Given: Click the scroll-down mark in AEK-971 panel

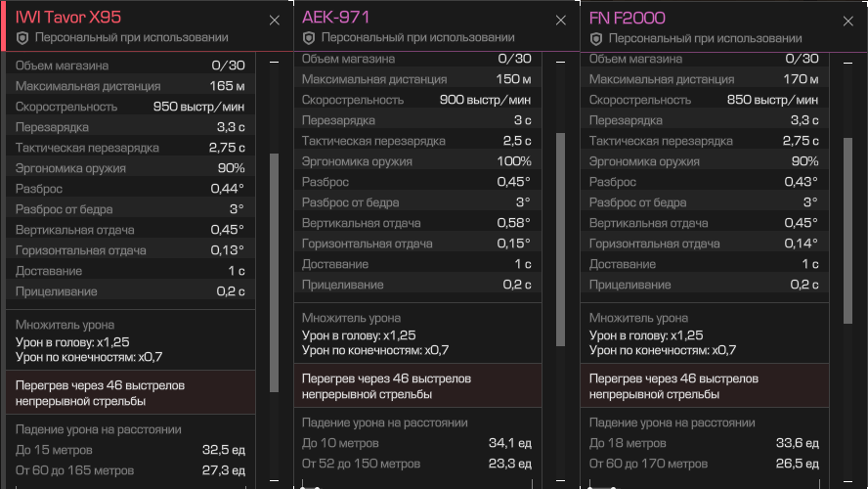Looking at the screenshot, I should tap(560, 481).
